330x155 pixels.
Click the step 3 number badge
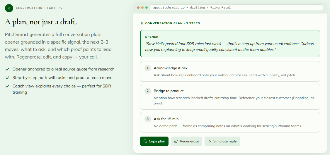147,119
